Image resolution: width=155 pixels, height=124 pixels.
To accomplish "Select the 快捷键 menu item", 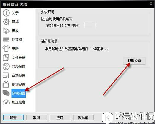I will coord(17,40).
